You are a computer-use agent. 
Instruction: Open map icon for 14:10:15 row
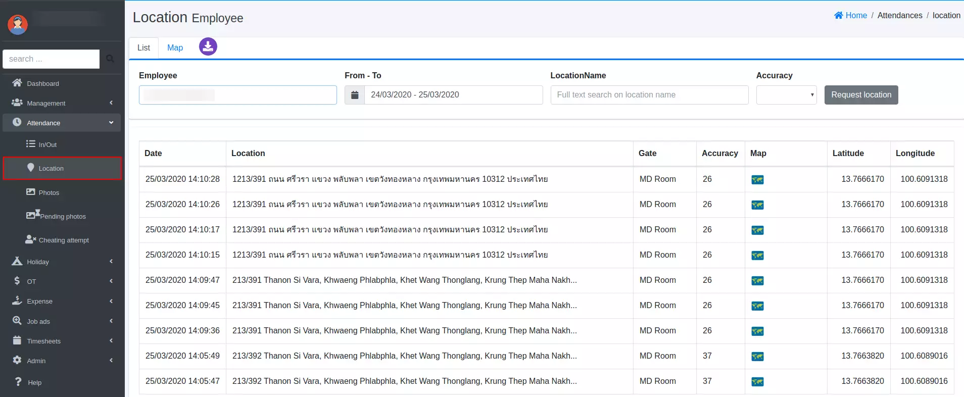(x=757, y=256)
